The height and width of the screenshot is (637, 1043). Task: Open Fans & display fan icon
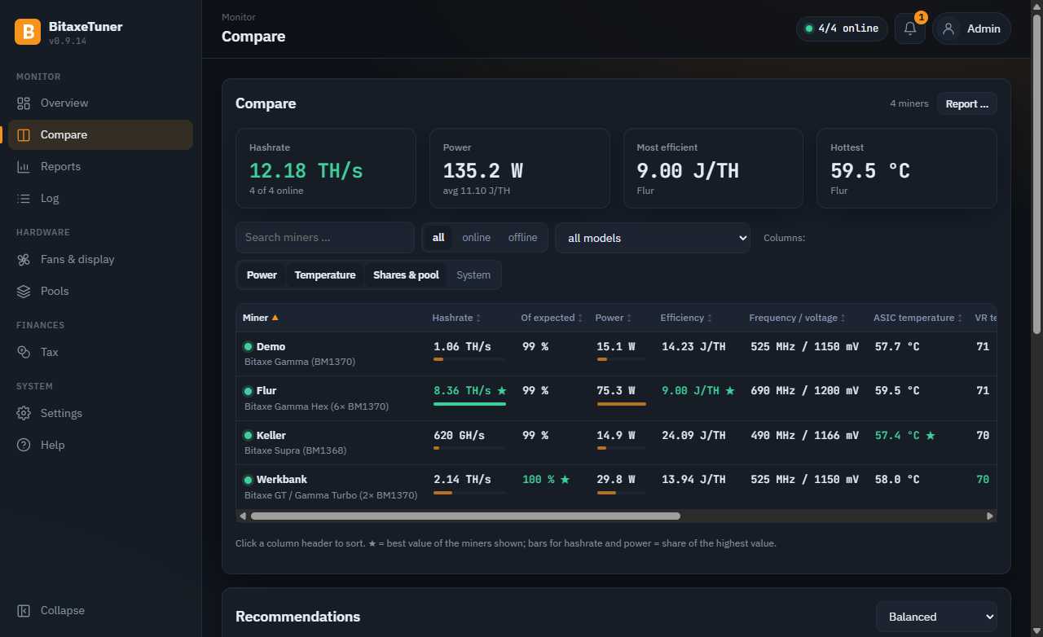(x=24, y=259)
